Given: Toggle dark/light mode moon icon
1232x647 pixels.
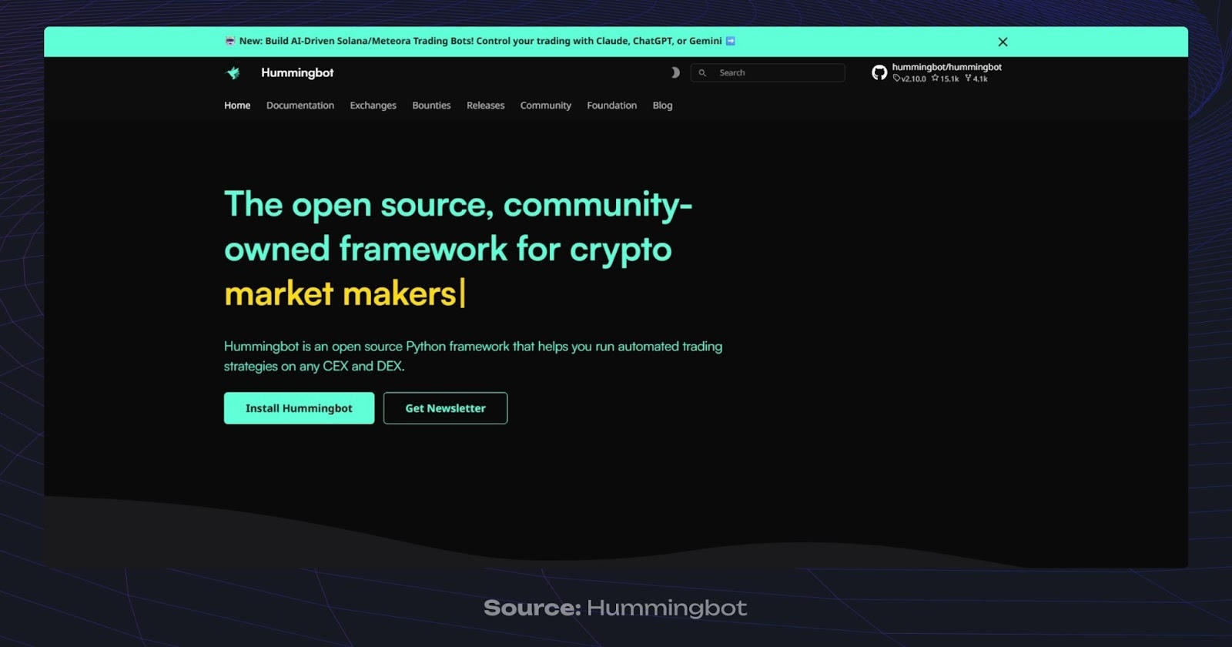Looking at the screenshot, I should pos(675,72).
